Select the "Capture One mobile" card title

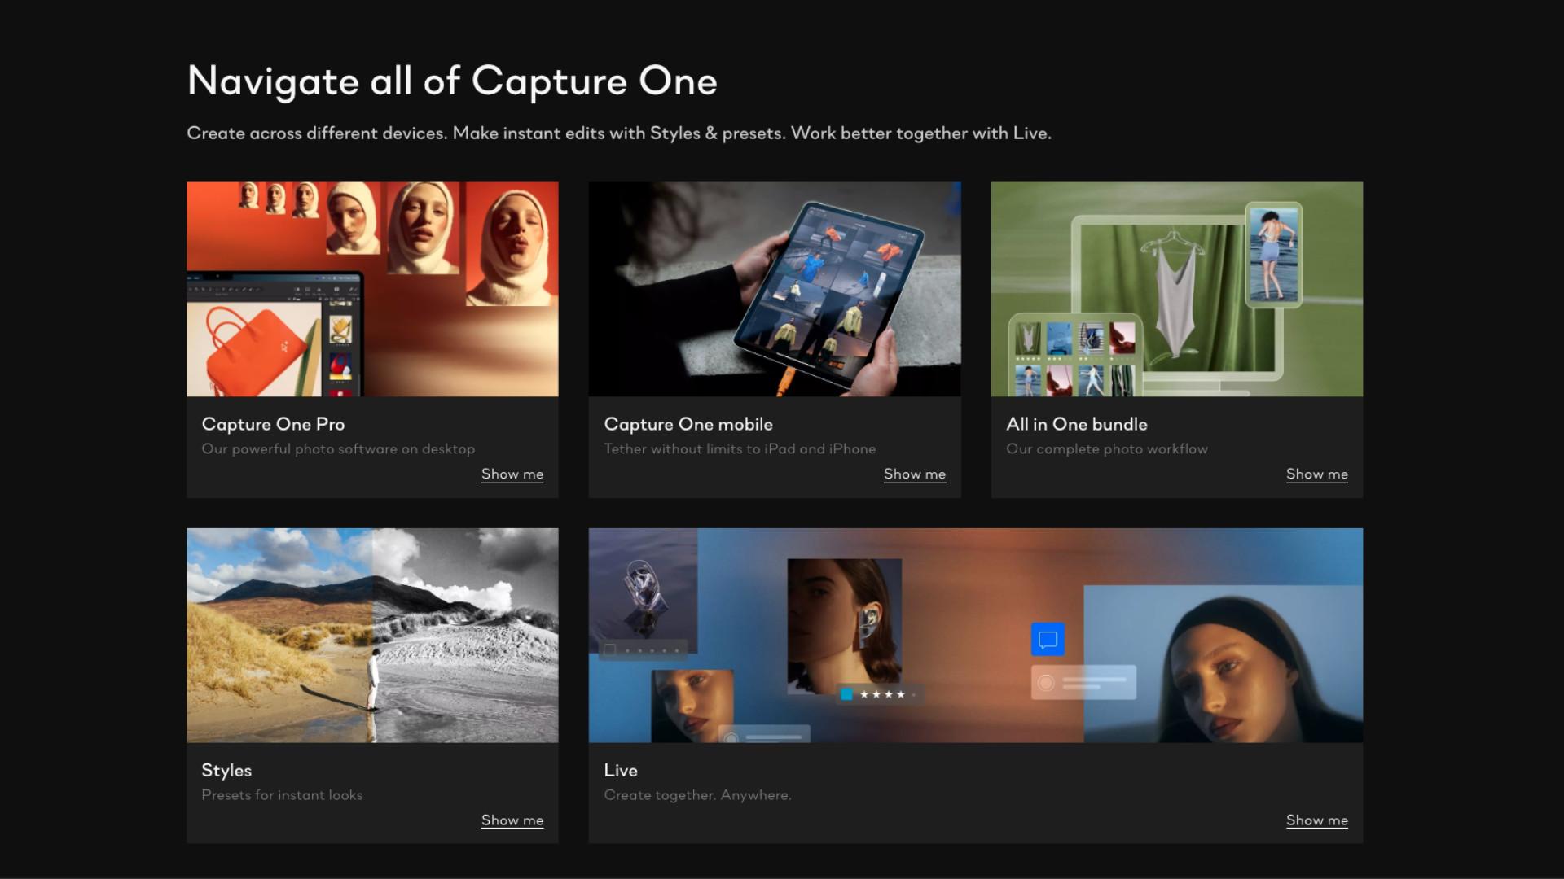[x=688, y=424]
